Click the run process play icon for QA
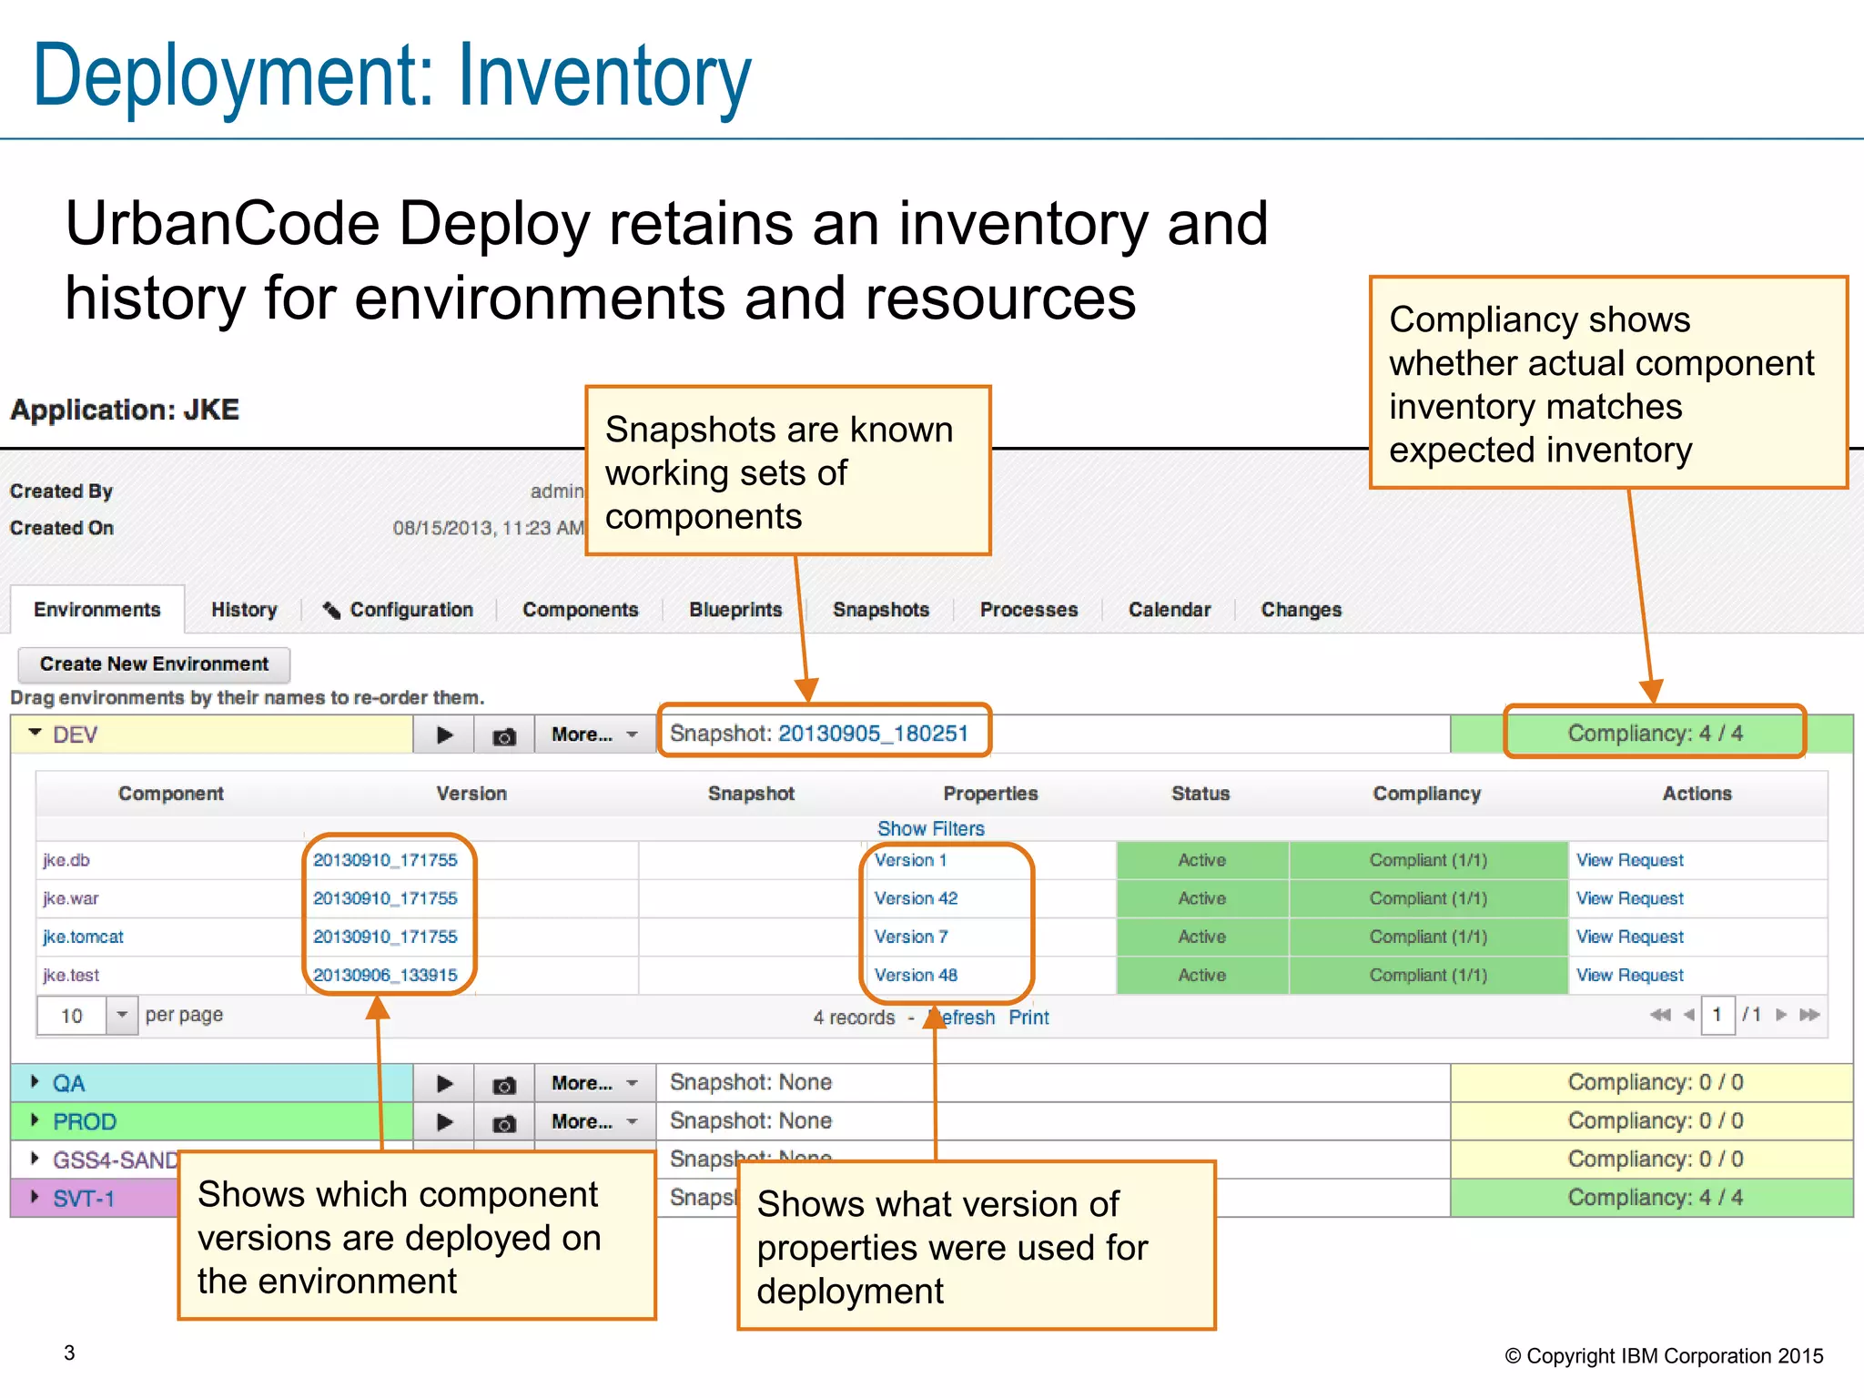 click(444, 1083)
